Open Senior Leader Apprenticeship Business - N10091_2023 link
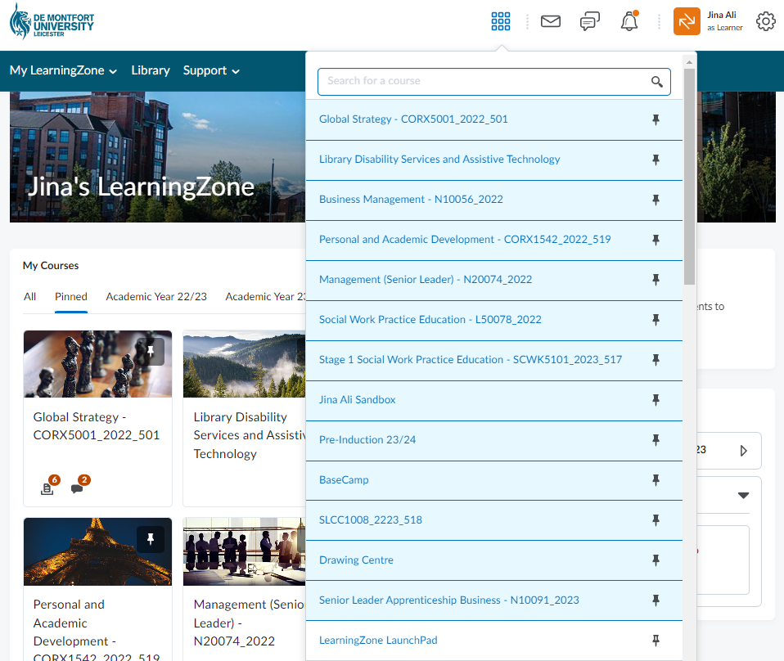784x661 pixels. [449, 600]
